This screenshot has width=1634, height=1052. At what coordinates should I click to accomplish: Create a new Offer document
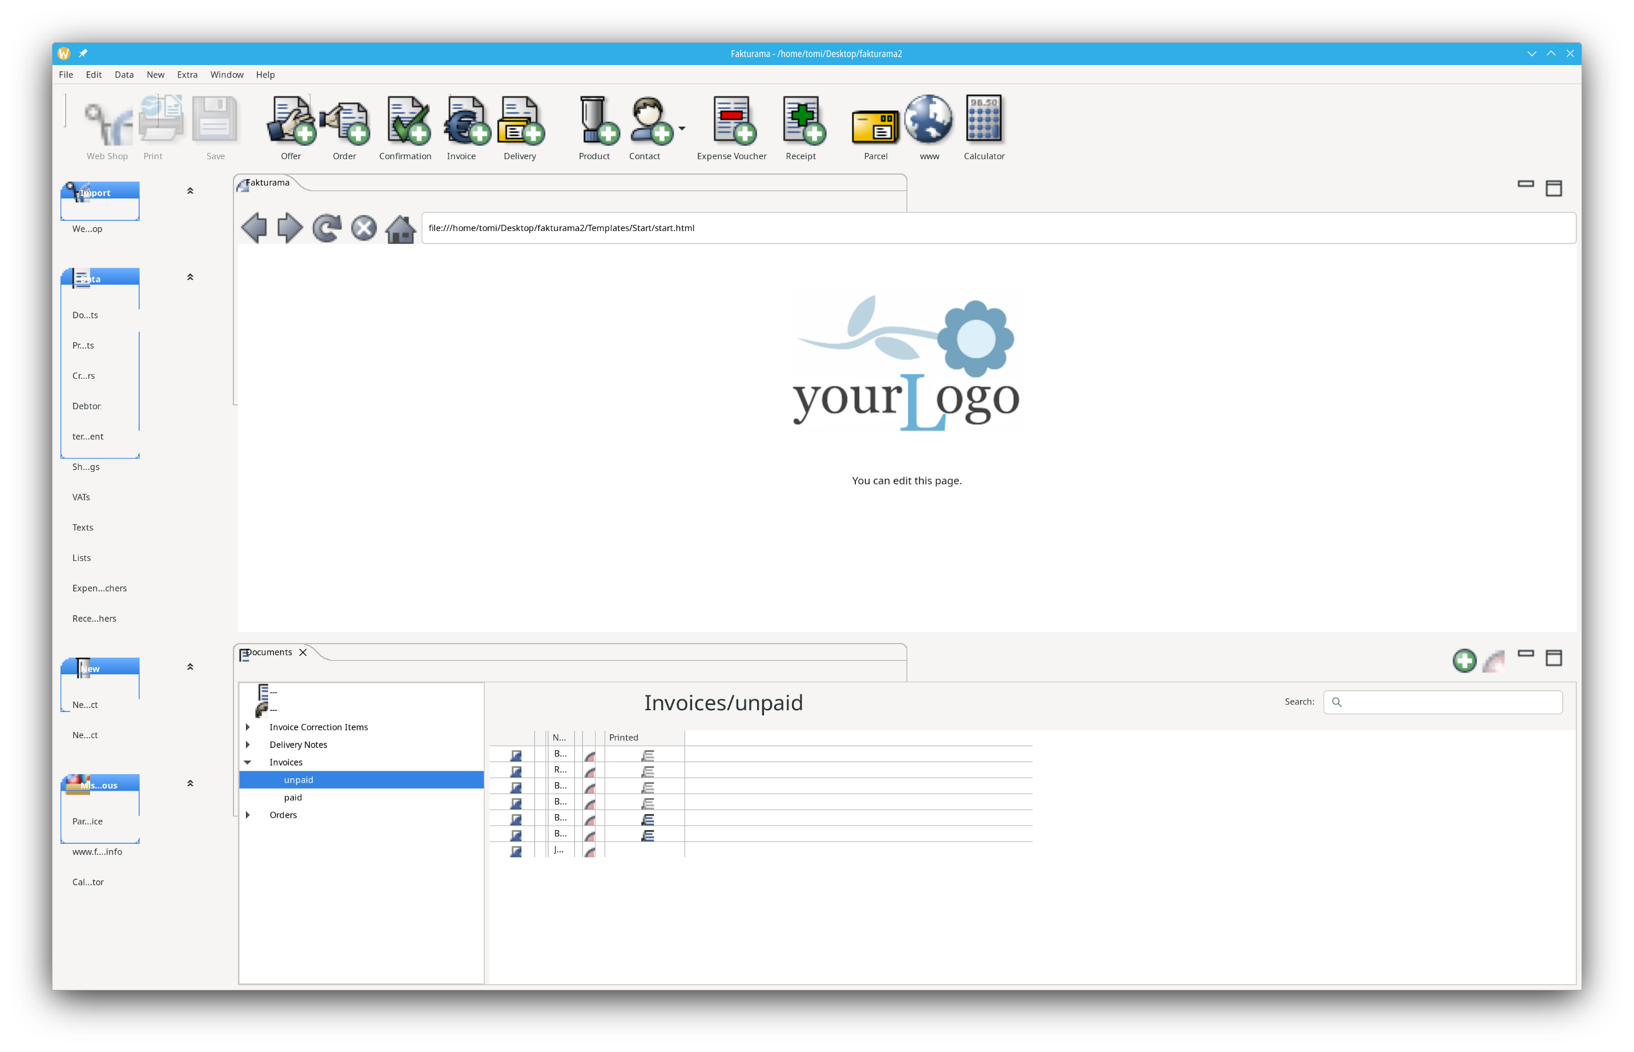[291, 128]
